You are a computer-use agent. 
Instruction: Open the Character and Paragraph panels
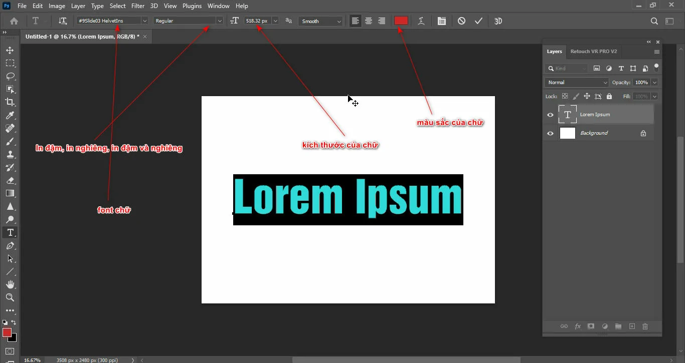click(441, 21)
